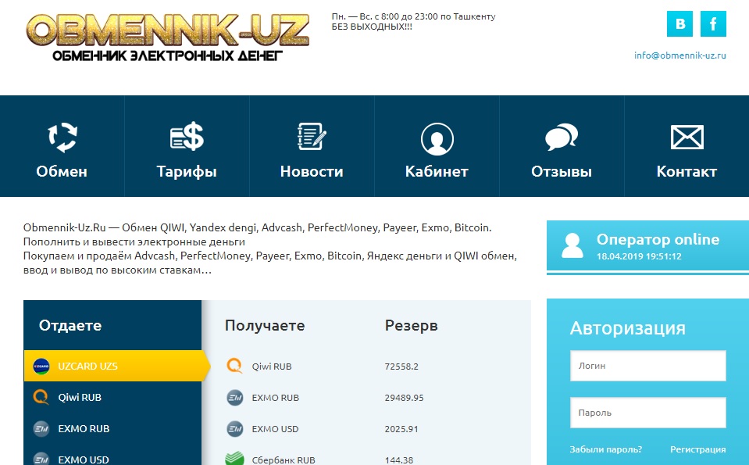Open the Facebook social icon
This screenshot has height=465, width=749.
point(713,24)
